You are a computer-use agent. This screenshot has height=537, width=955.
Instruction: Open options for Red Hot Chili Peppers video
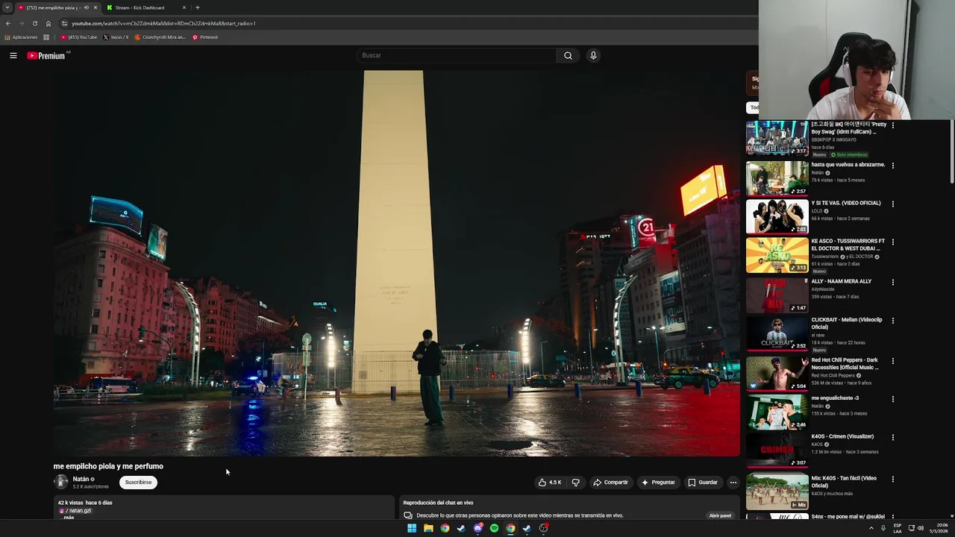click(x=892, y=361)
